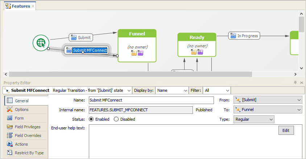The width and height of the screenshot is (306, 159).
Task: Select the Enabled status radio button
Action: (x=91, y=119)
